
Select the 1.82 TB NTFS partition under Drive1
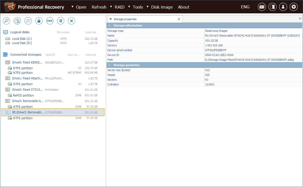pyautogui.click(x=53, y=84)
